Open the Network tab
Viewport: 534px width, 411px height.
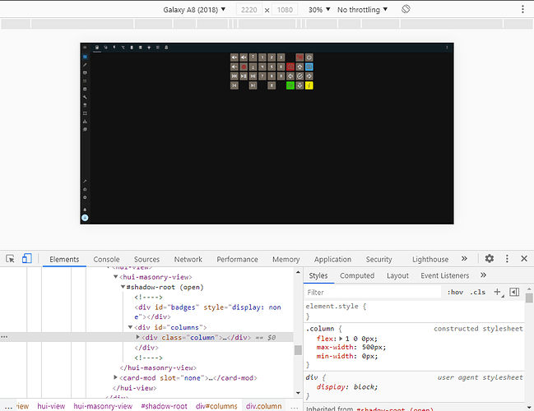tap(188, 259)
